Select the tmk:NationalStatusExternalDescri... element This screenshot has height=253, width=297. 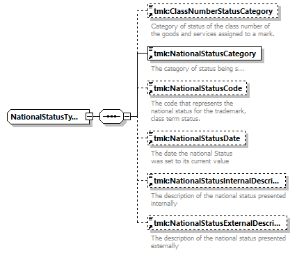[x=217, y=223]
